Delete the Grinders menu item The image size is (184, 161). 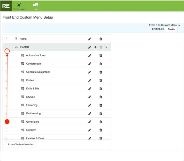(101, 130)
